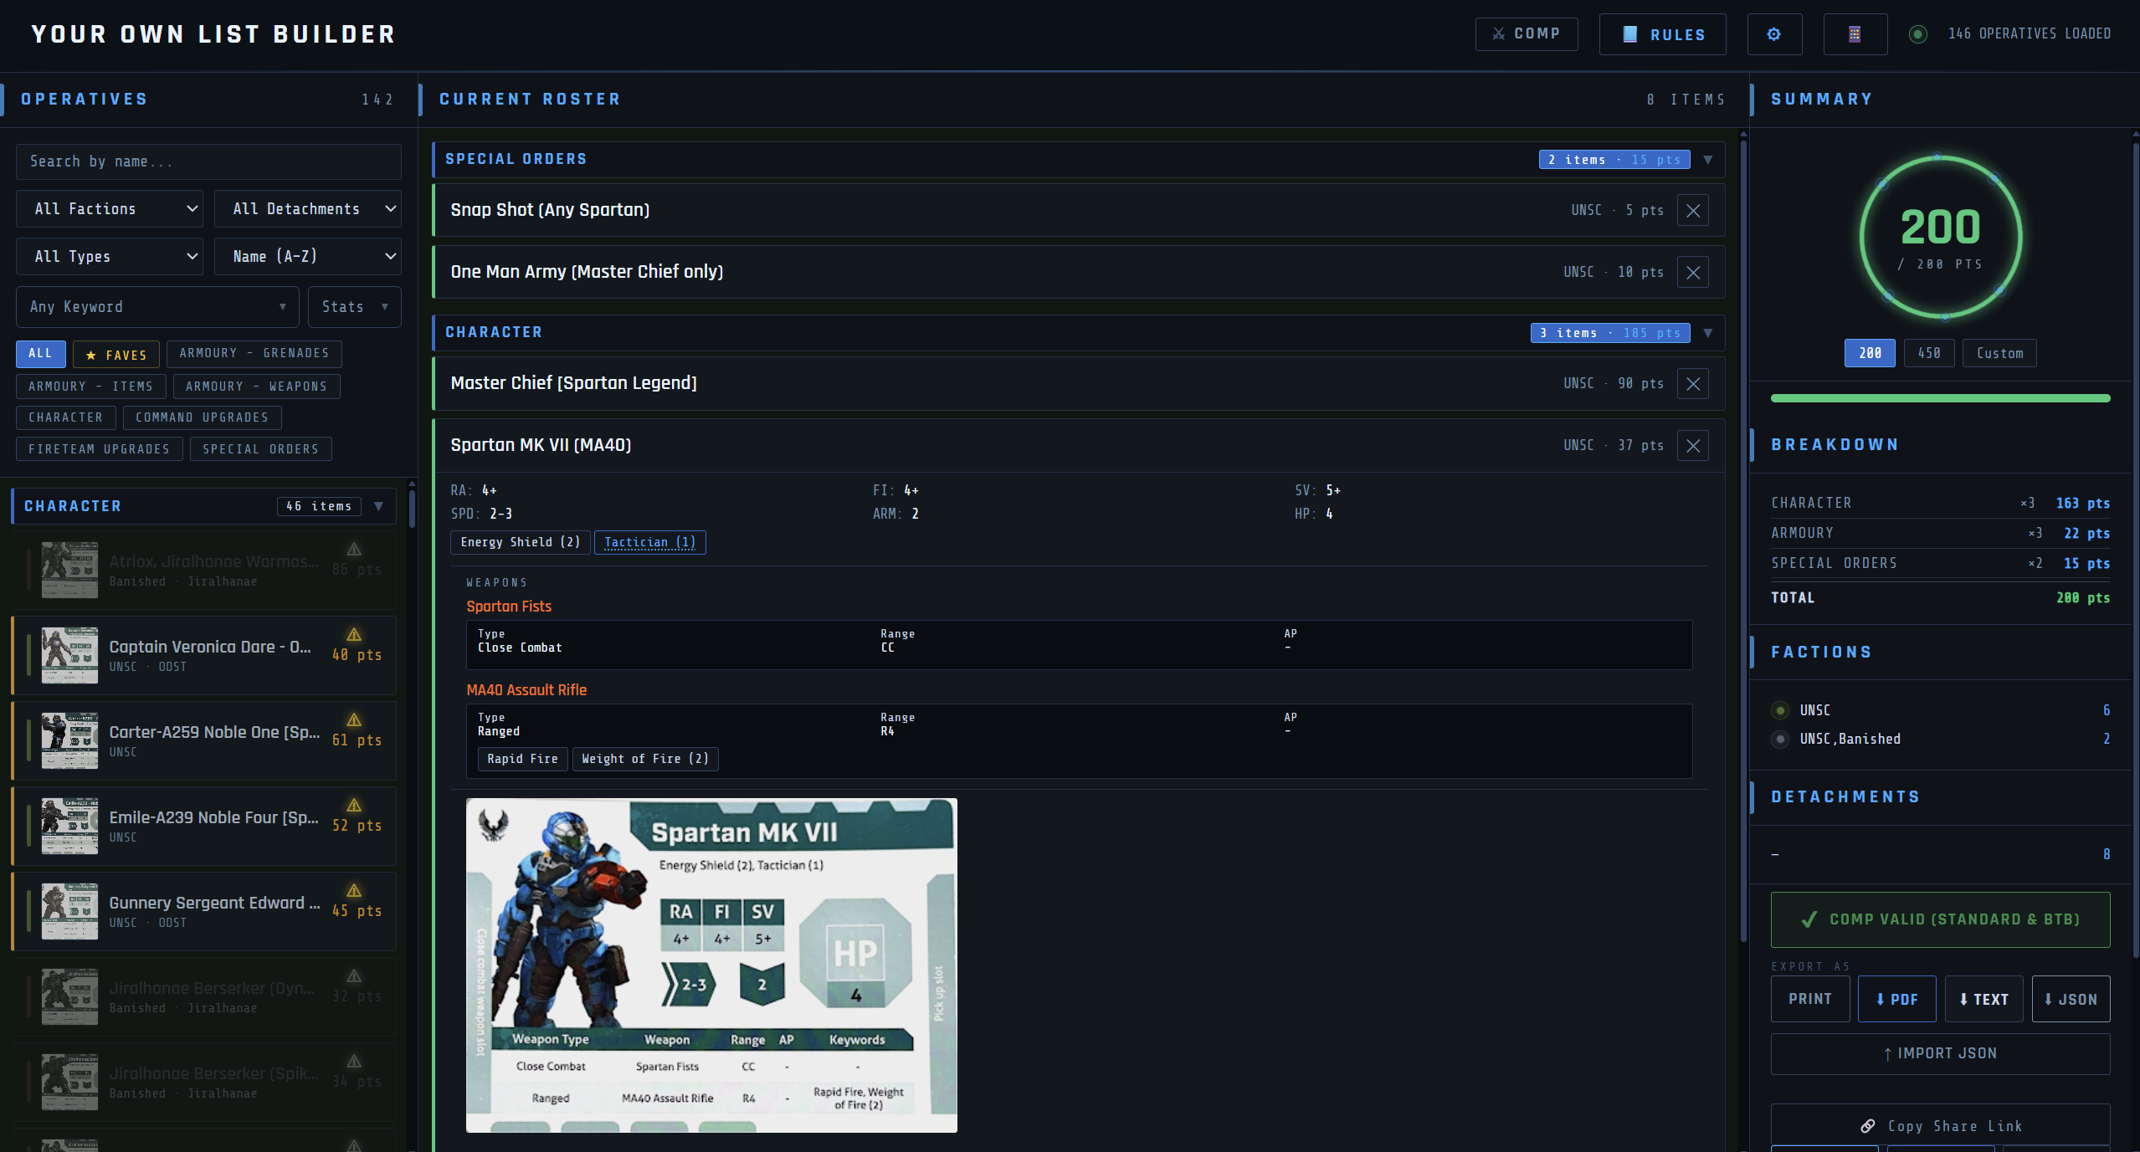Select the Custom points limit option

coord(1999,353)
